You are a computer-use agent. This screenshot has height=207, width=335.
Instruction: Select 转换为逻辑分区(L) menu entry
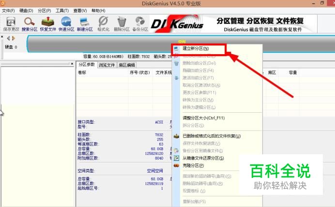click(199, 107)
